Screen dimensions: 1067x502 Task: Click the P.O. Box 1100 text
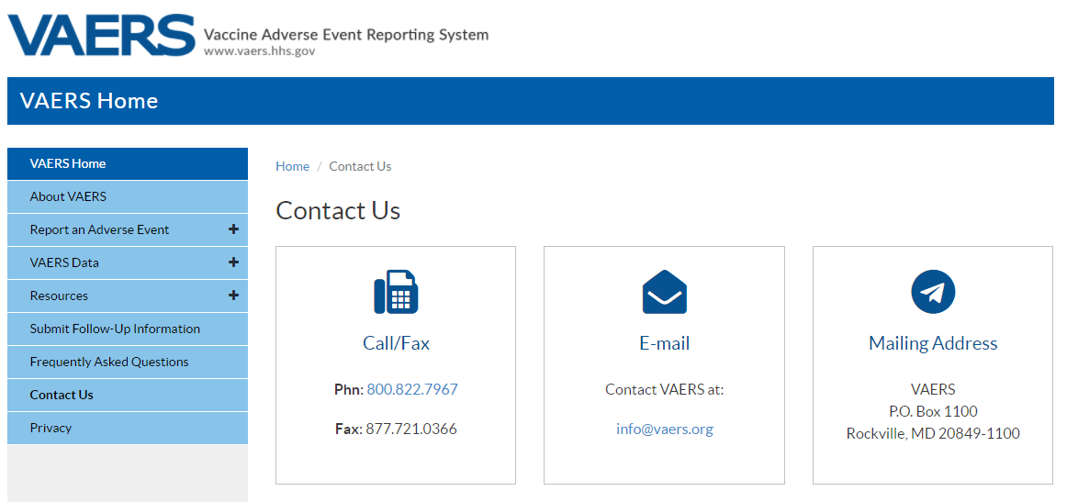pyautogui.click(x=933, y=411)
